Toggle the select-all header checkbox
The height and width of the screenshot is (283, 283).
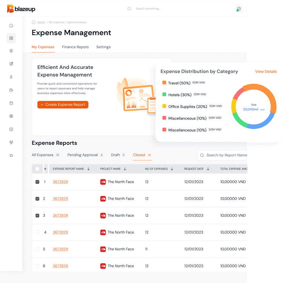coord(37,169)
